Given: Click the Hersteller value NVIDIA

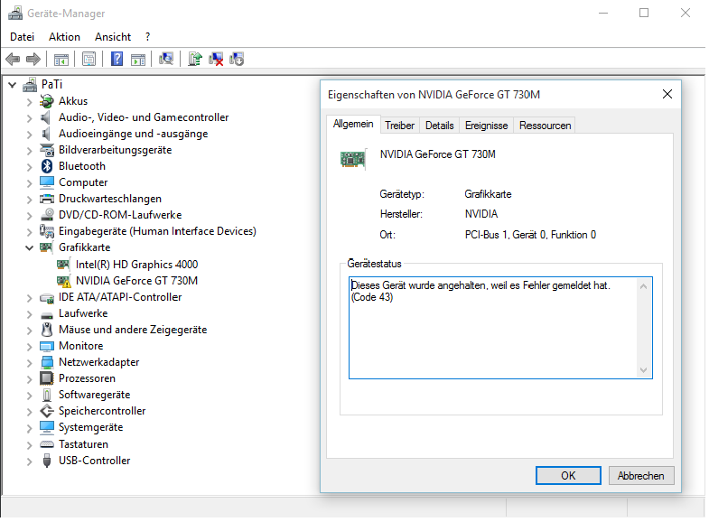Looking at the screenshot, I should pos(481,214).
